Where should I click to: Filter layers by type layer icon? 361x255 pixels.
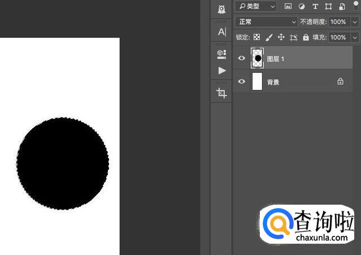315,6
